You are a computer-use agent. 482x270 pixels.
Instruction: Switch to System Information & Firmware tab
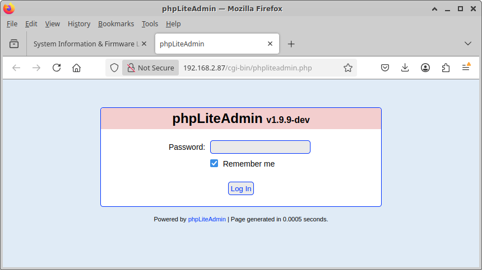click(84, 44)
